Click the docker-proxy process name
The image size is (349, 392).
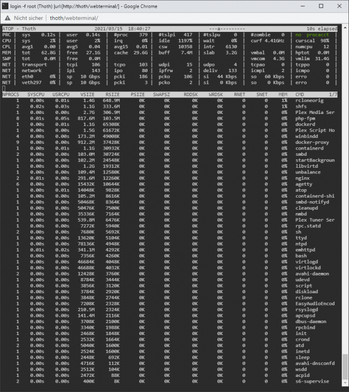[312, 142]
